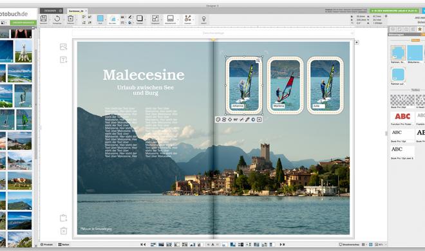The width and height of the screenshot is (425, 251).
Task: Click the Malecesine title text
Action: point(144,75)
